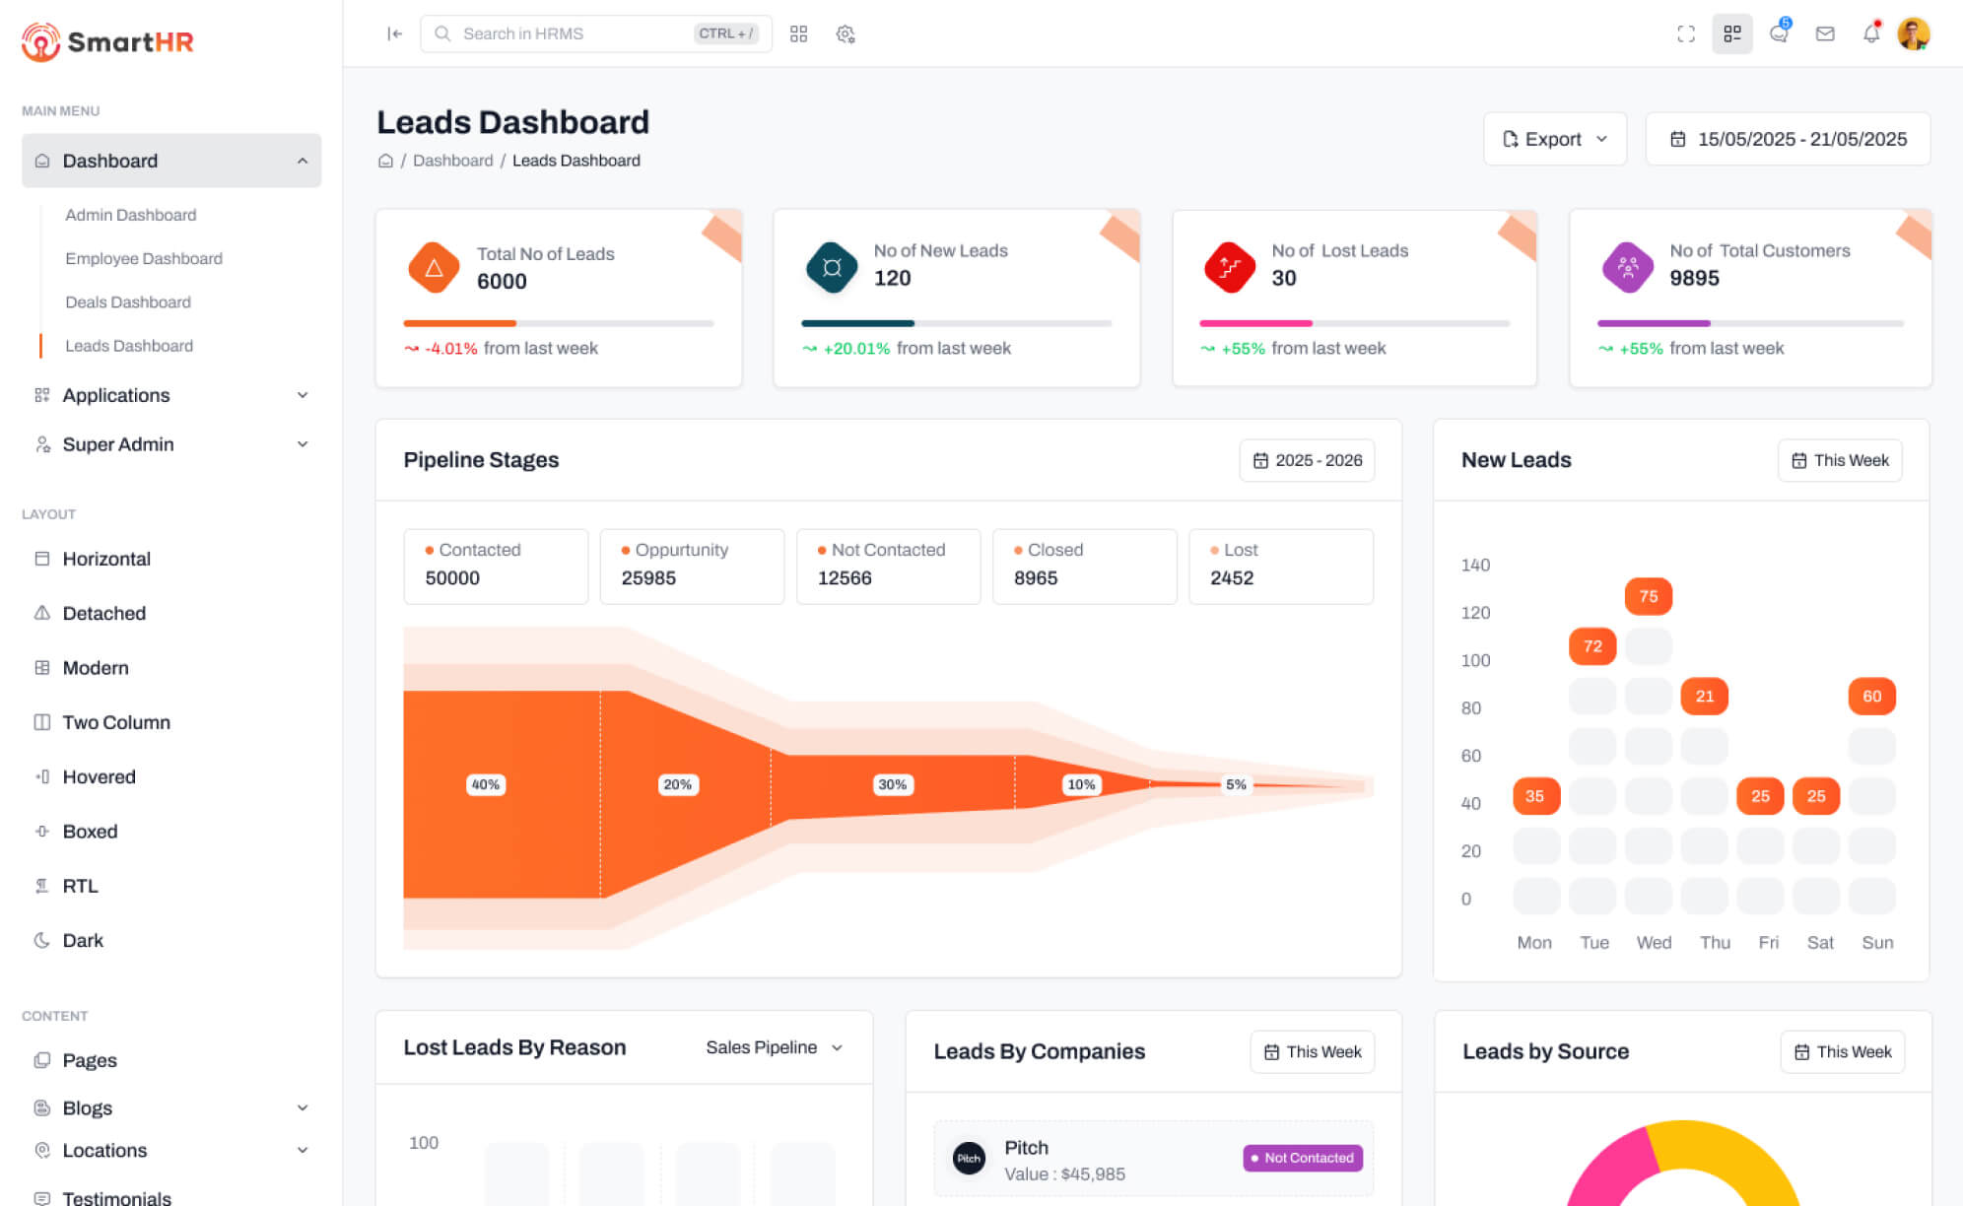Switch to the Dark layout
Image resolution: width=1963 pixels, height=1206 pixels.
tap(83, 940)
